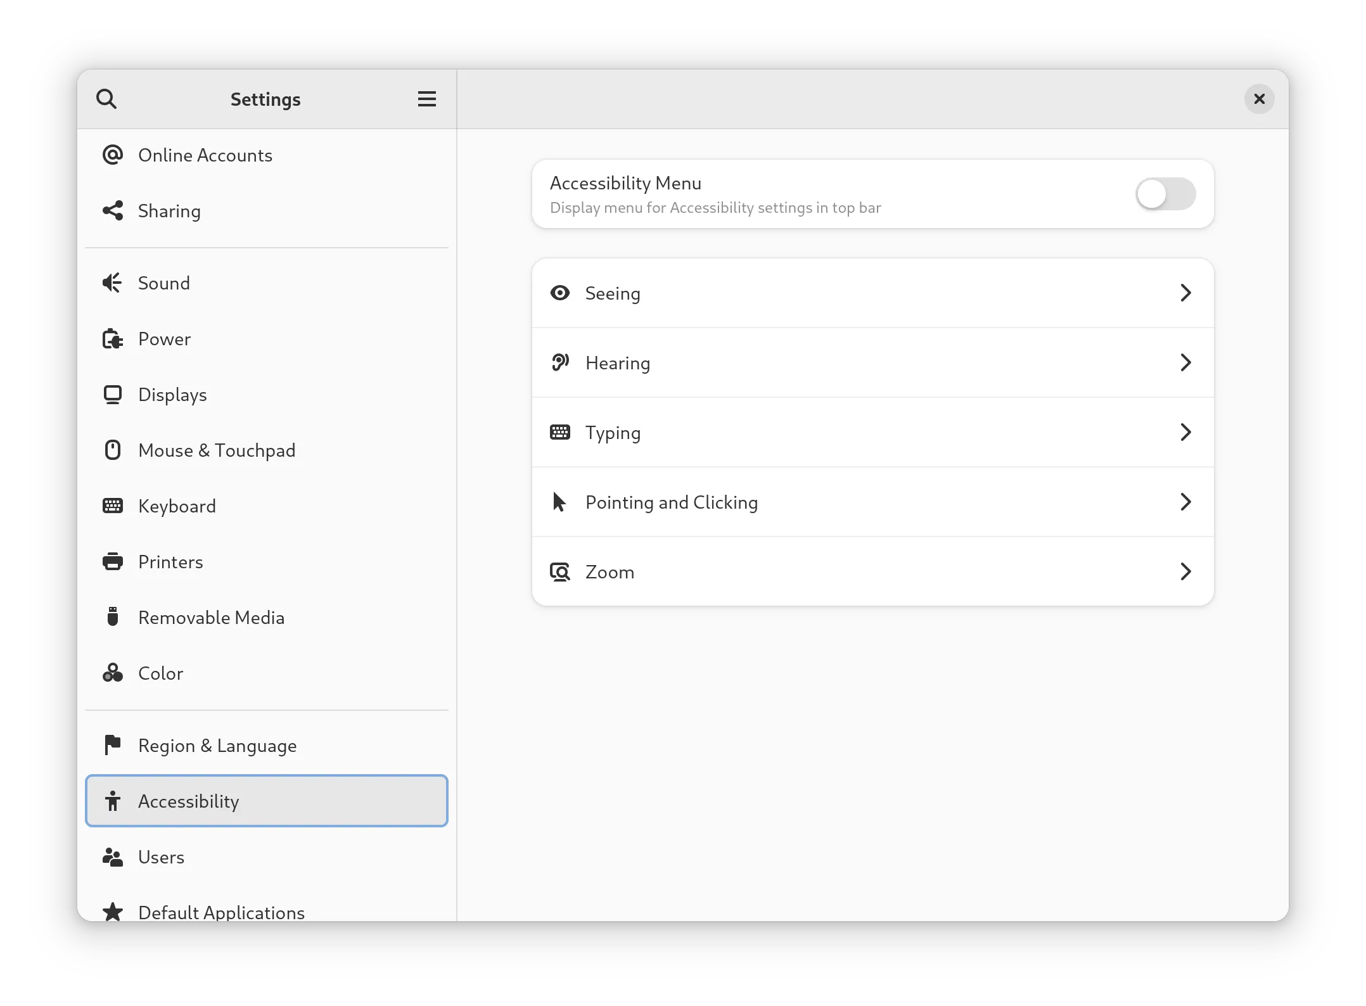
Task: Close the Settings window
Action: pyautogui.click(x=1259, y=99)
